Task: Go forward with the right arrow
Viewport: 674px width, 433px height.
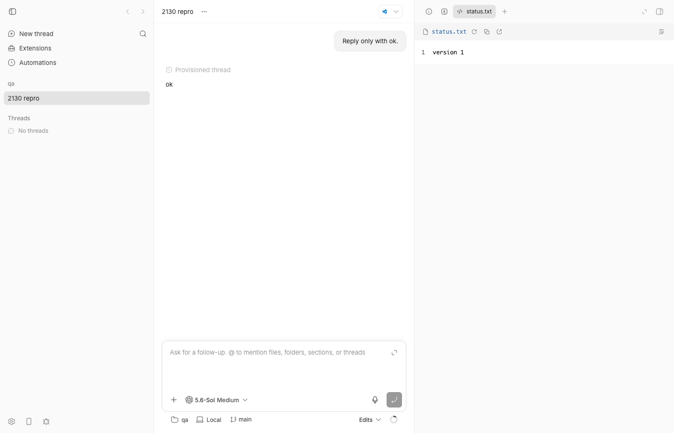Action: click(143, 12)
